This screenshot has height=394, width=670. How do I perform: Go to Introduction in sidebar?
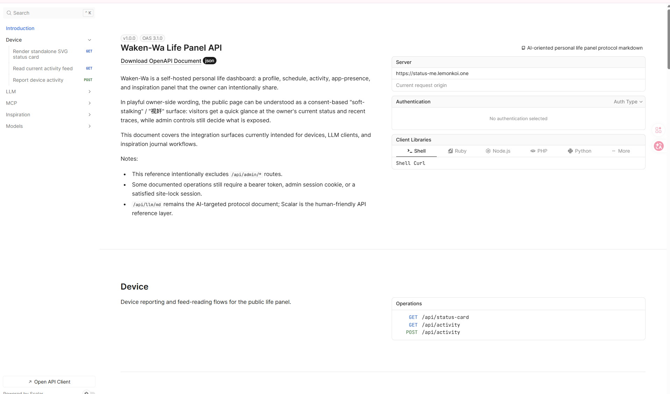(x=20, y=28)
